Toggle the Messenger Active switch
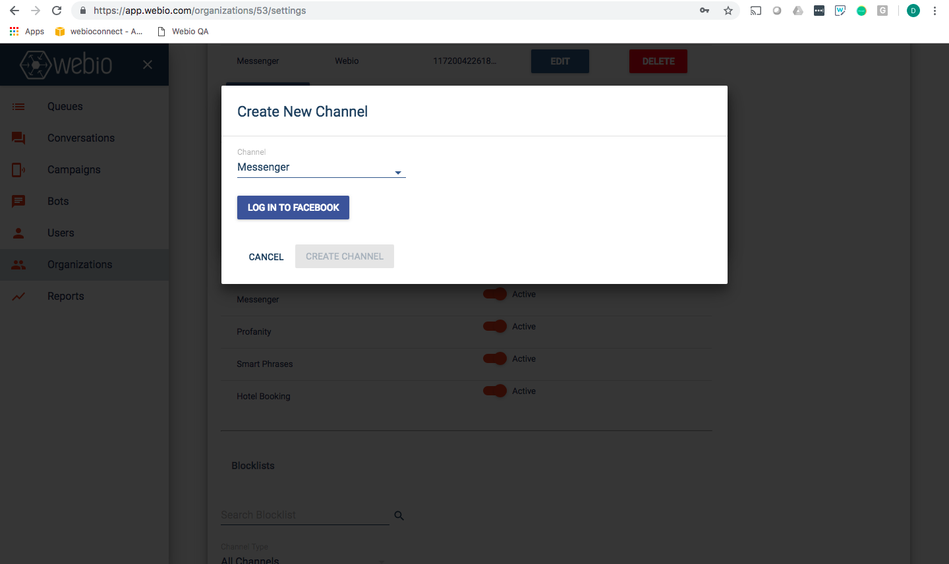 tap(495, 294)
